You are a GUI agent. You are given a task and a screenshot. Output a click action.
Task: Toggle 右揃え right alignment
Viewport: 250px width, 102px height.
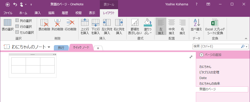tap(182, 26)
